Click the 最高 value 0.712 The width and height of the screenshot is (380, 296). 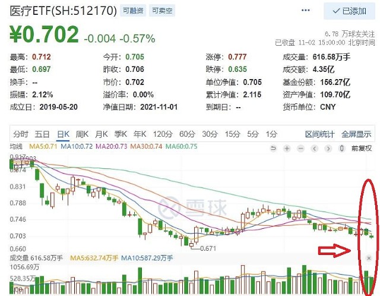[x=42, y=57]
